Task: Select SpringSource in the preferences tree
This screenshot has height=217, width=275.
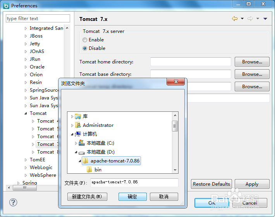Action: pyautogui.click(x=44, y=90)
